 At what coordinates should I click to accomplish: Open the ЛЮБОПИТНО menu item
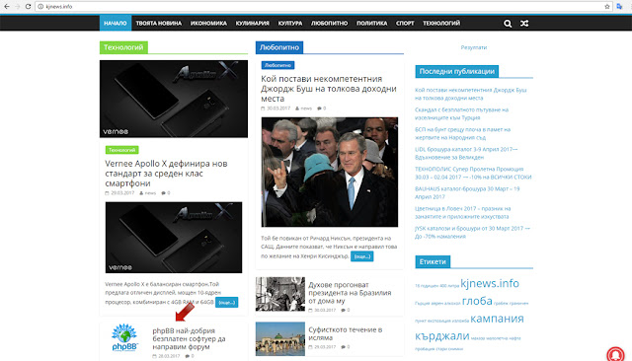point(329,23)
